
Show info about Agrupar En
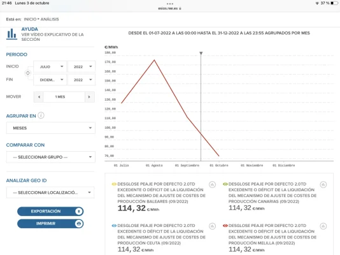[41, 115]
